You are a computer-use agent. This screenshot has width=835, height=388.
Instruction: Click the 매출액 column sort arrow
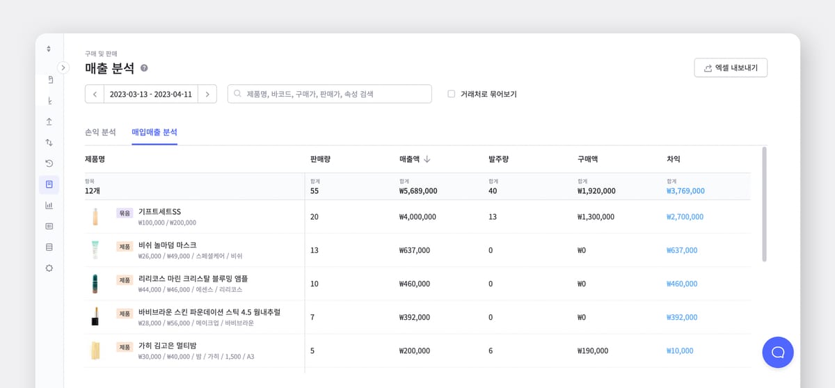(x=427, y=159)
